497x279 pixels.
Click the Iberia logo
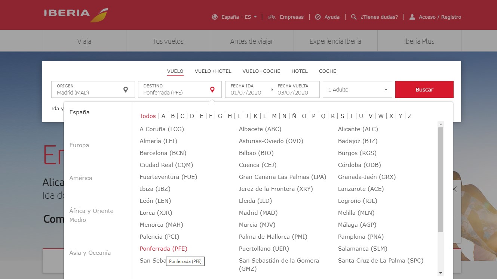click(x=76, y=15)
